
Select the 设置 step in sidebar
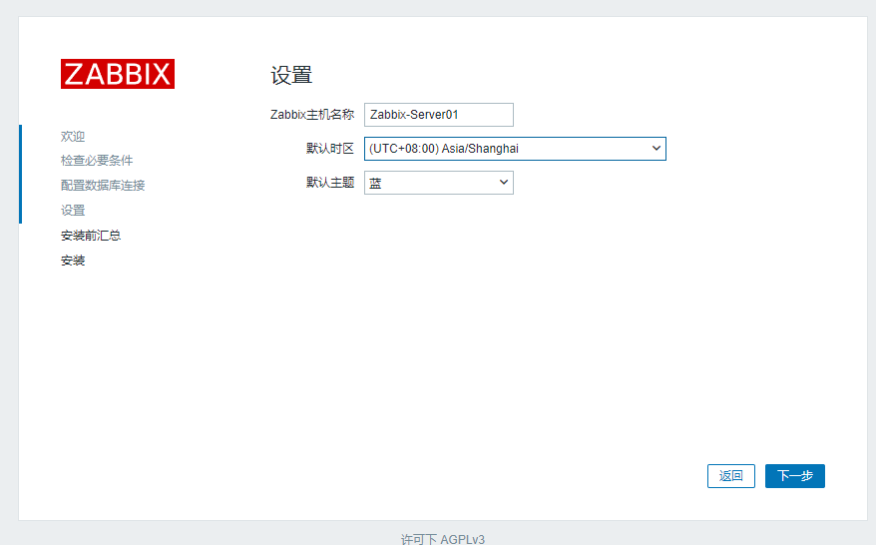[73, 211]
